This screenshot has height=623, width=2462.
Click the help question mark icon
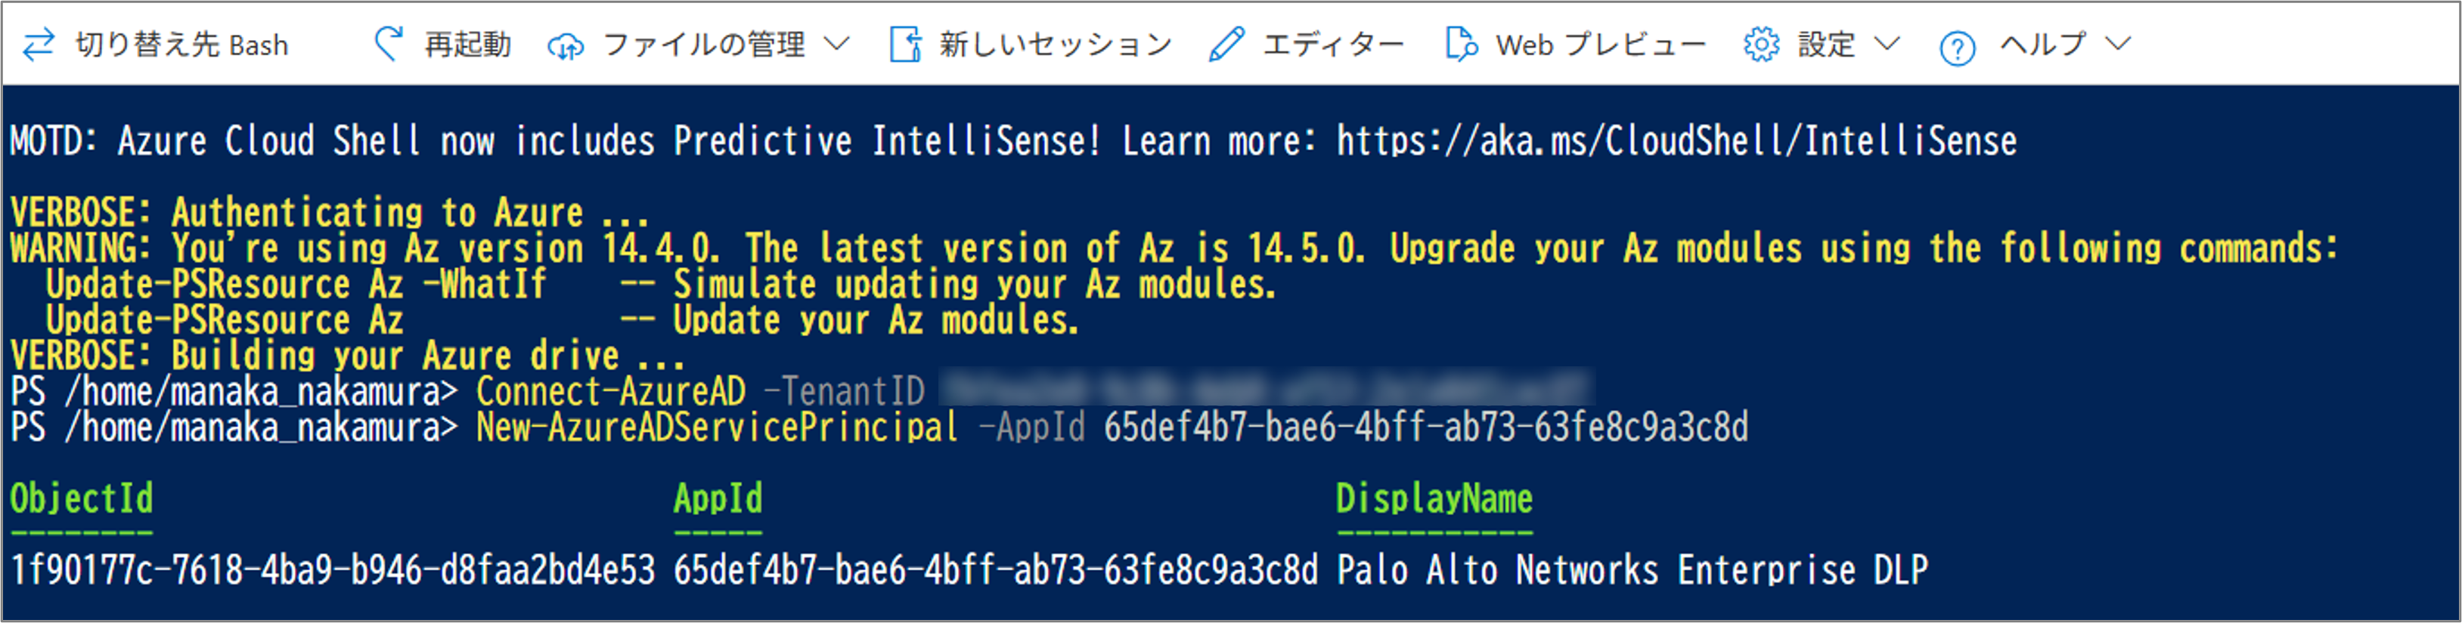coord(1958,48)
